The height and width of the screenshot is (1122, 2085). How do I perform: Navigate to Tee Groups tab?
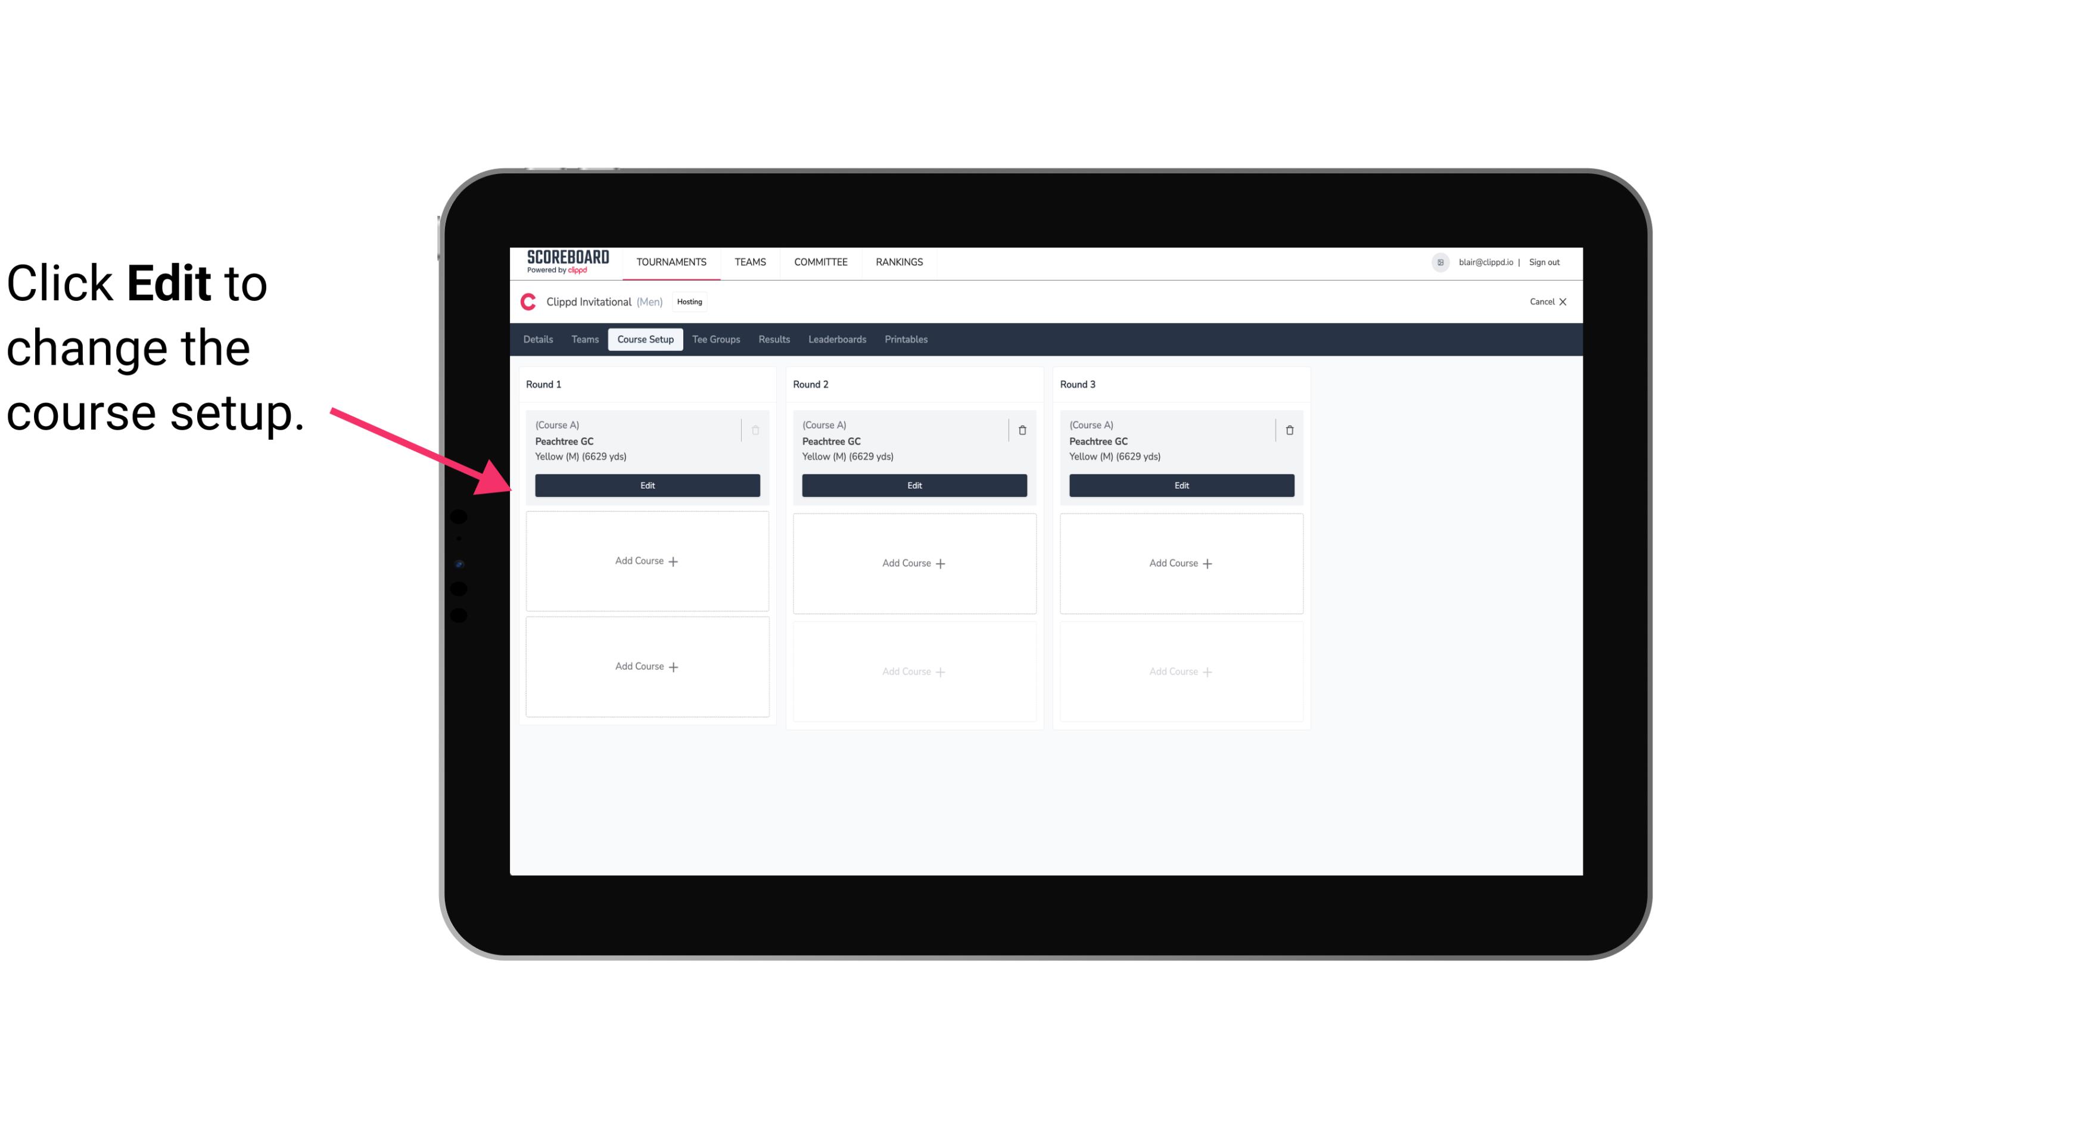715,338
